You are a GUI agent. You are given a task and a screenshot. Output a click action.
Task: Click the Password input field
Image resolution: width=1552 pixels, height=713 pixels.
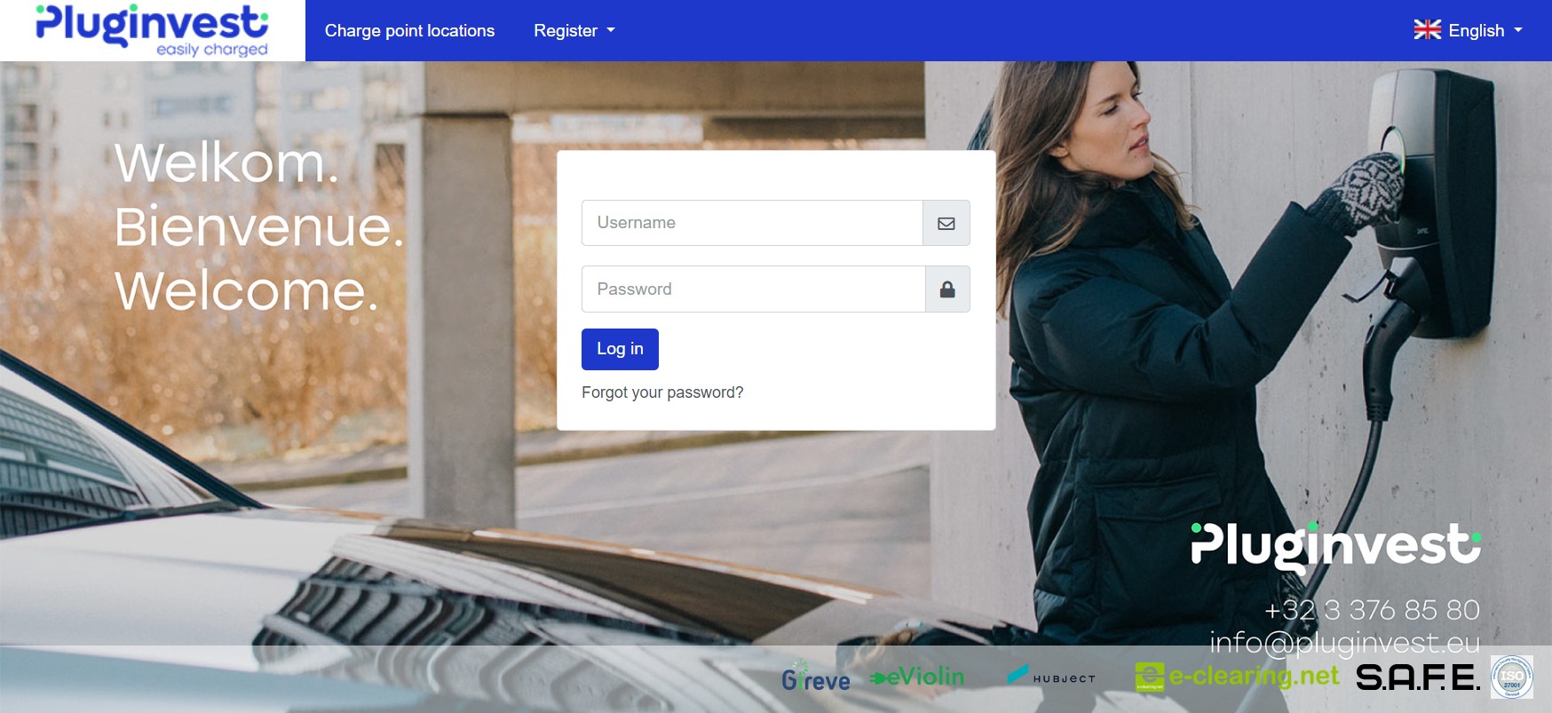[753, 289]
